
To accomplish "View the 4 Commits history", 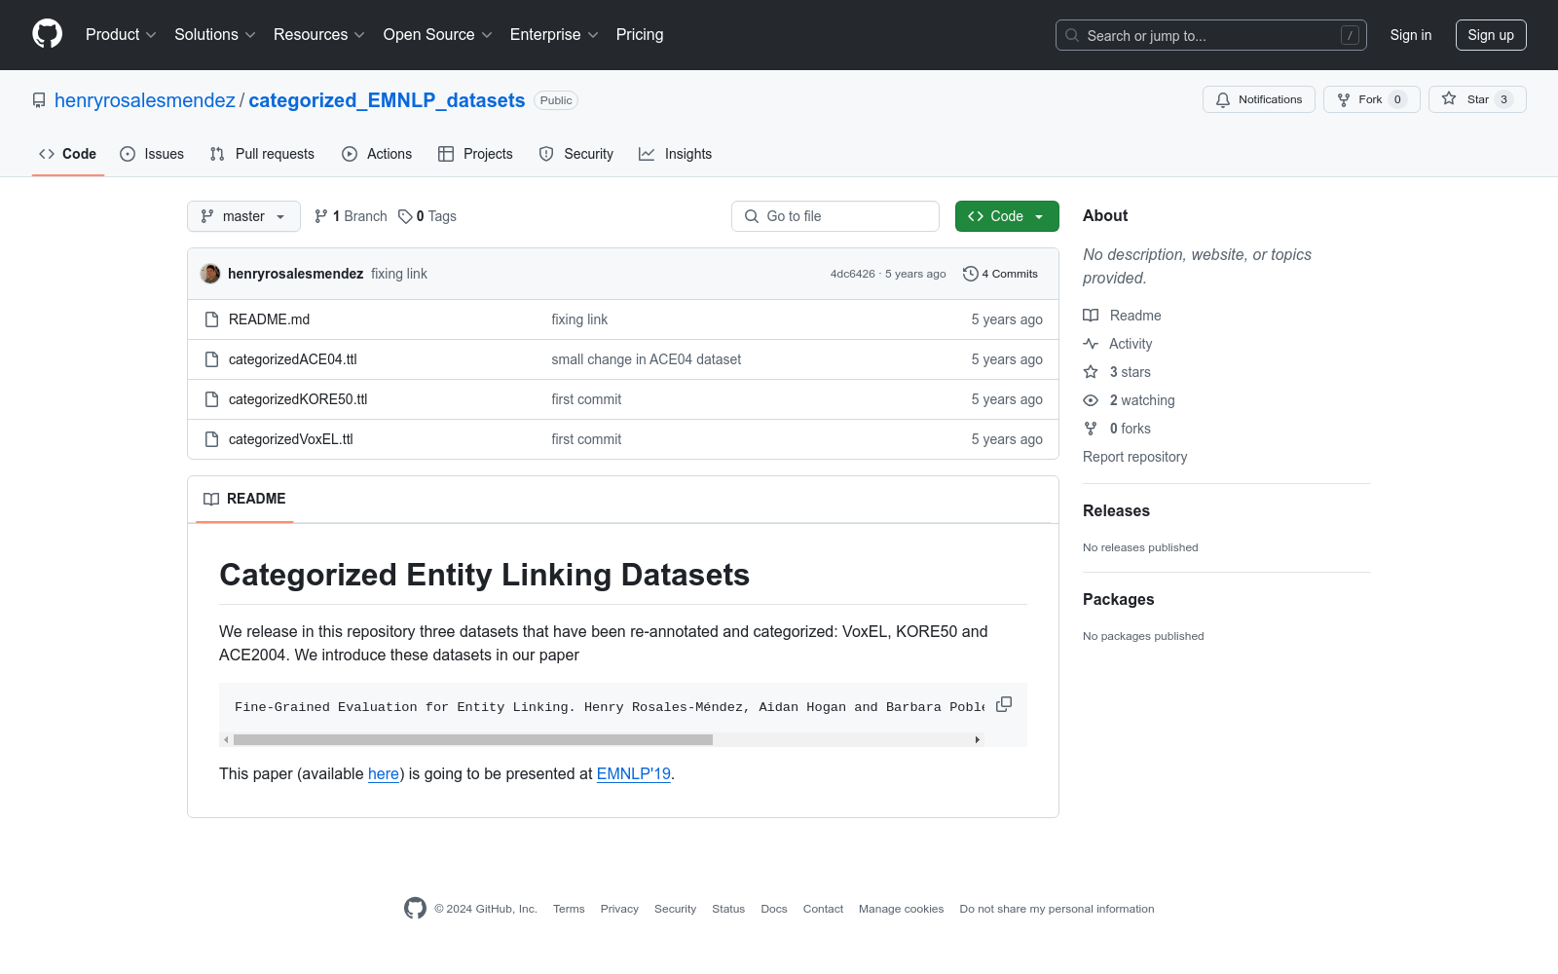I will (x=1000, y=274).
